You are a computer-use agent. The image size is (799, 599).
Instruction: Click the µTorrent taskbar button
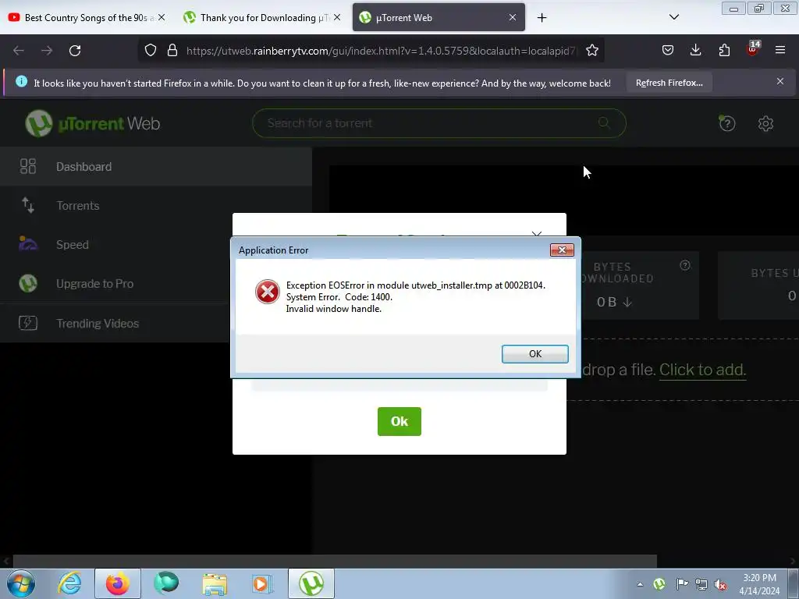(311, 583)
